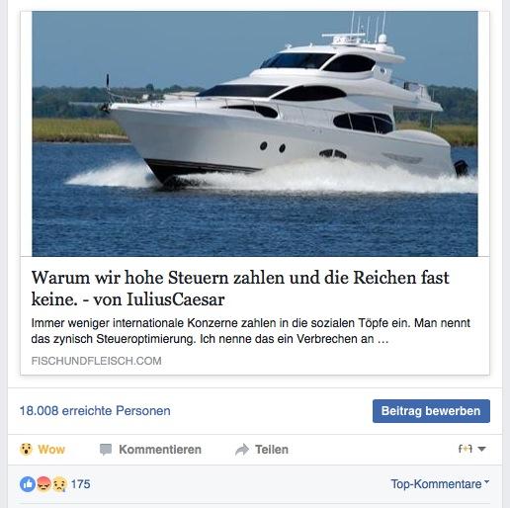Click the sad crying face reaction icon
This screenshot has width=510, height=508.
pyautogui.click(x=59, y=484)
